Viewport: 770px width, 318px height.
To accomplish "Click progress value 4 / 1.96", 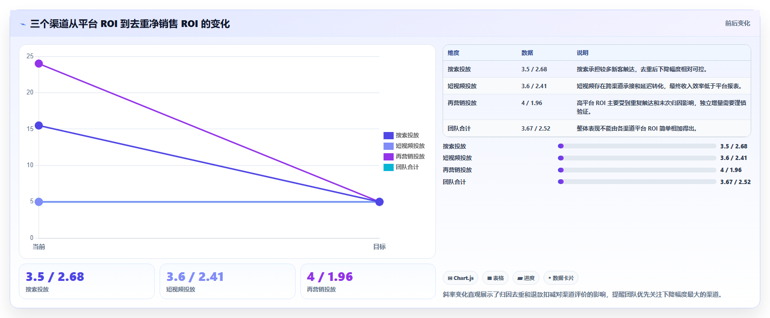I will [x=731, y=170].
